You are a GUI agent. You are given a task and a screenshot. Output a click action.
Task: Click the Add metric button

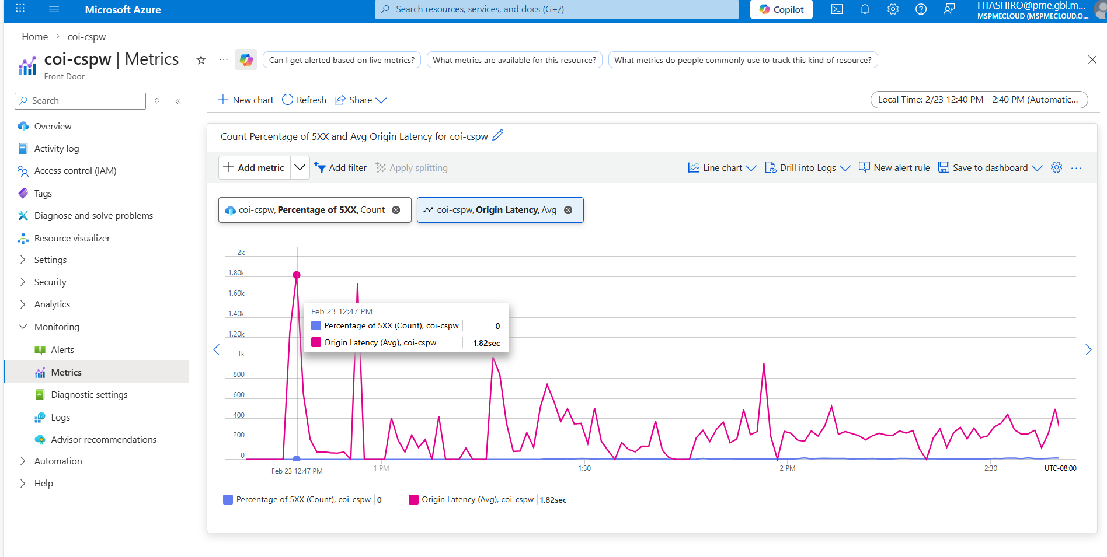click(255, 167)
